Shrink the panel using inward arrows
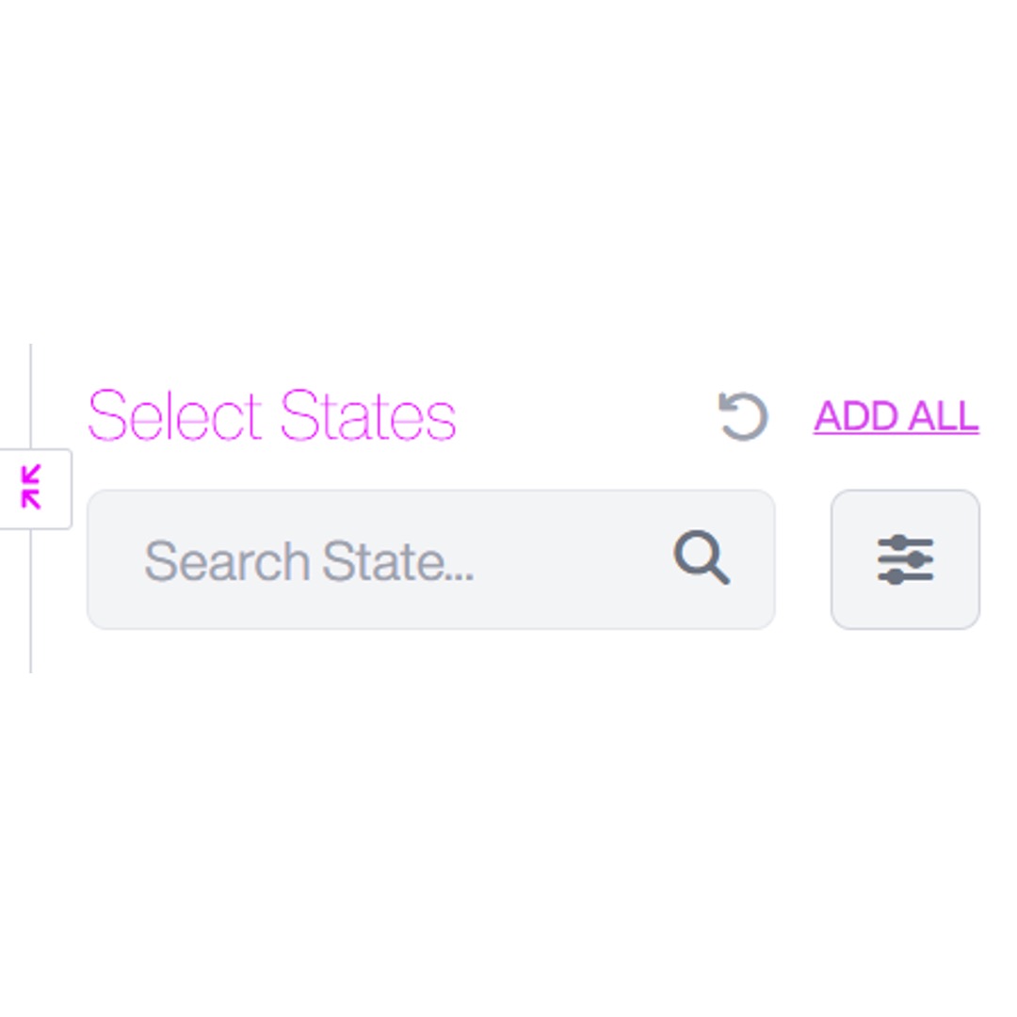This screenshot has width=1017, height=1017. click(33, 488)
